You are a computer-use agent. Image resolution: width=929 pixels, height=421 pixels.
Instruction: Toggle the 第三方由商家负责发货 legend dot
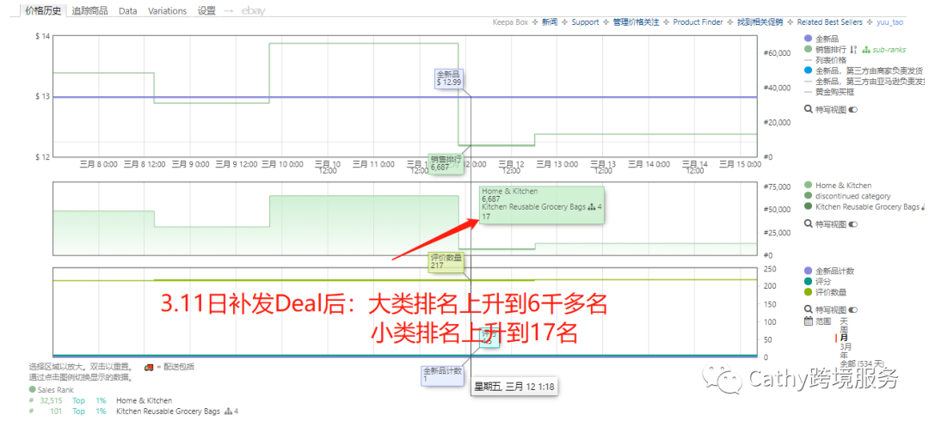pos(808,70)
